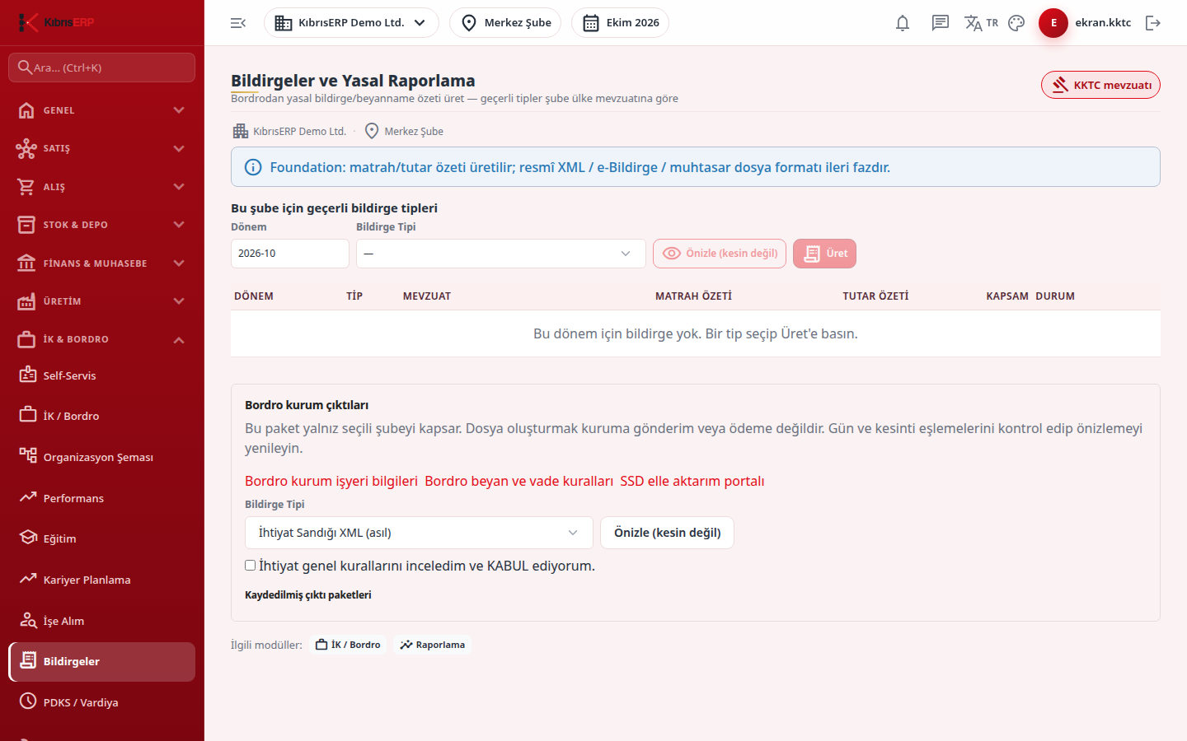Open PDKS / Vardiya sidebar item

tap(101, 702)
